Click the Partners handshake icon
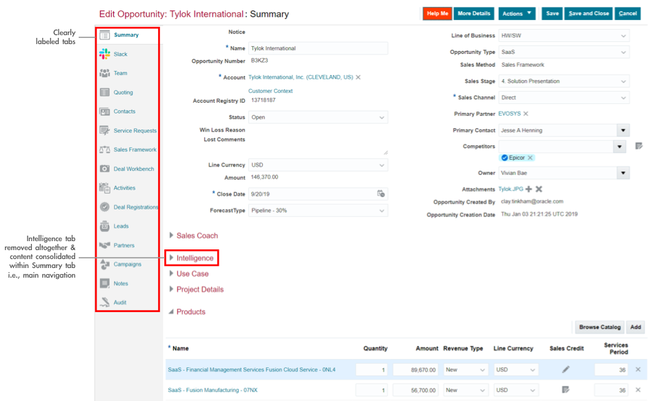This screenshot has height=401, width=659. [105, 245]
